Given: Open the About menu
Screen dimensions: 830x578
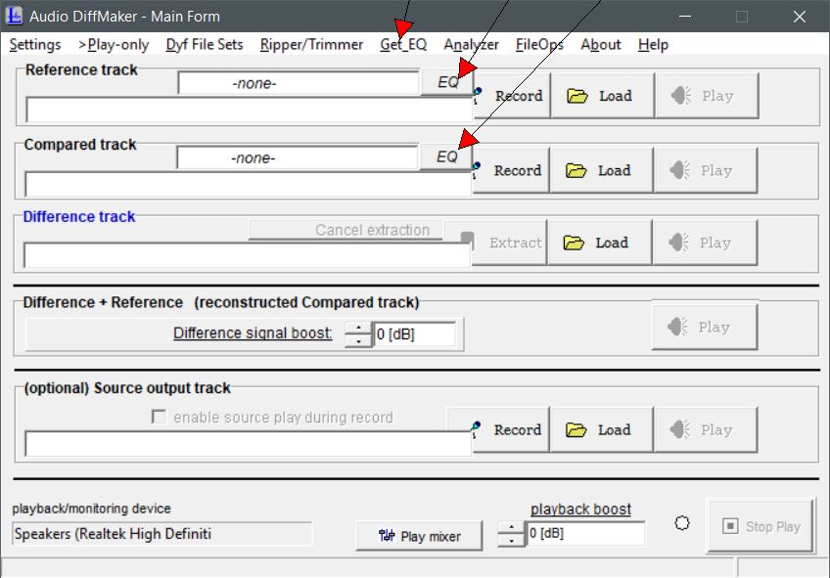Looking at the screenshot, I should [x=600, y=44].
